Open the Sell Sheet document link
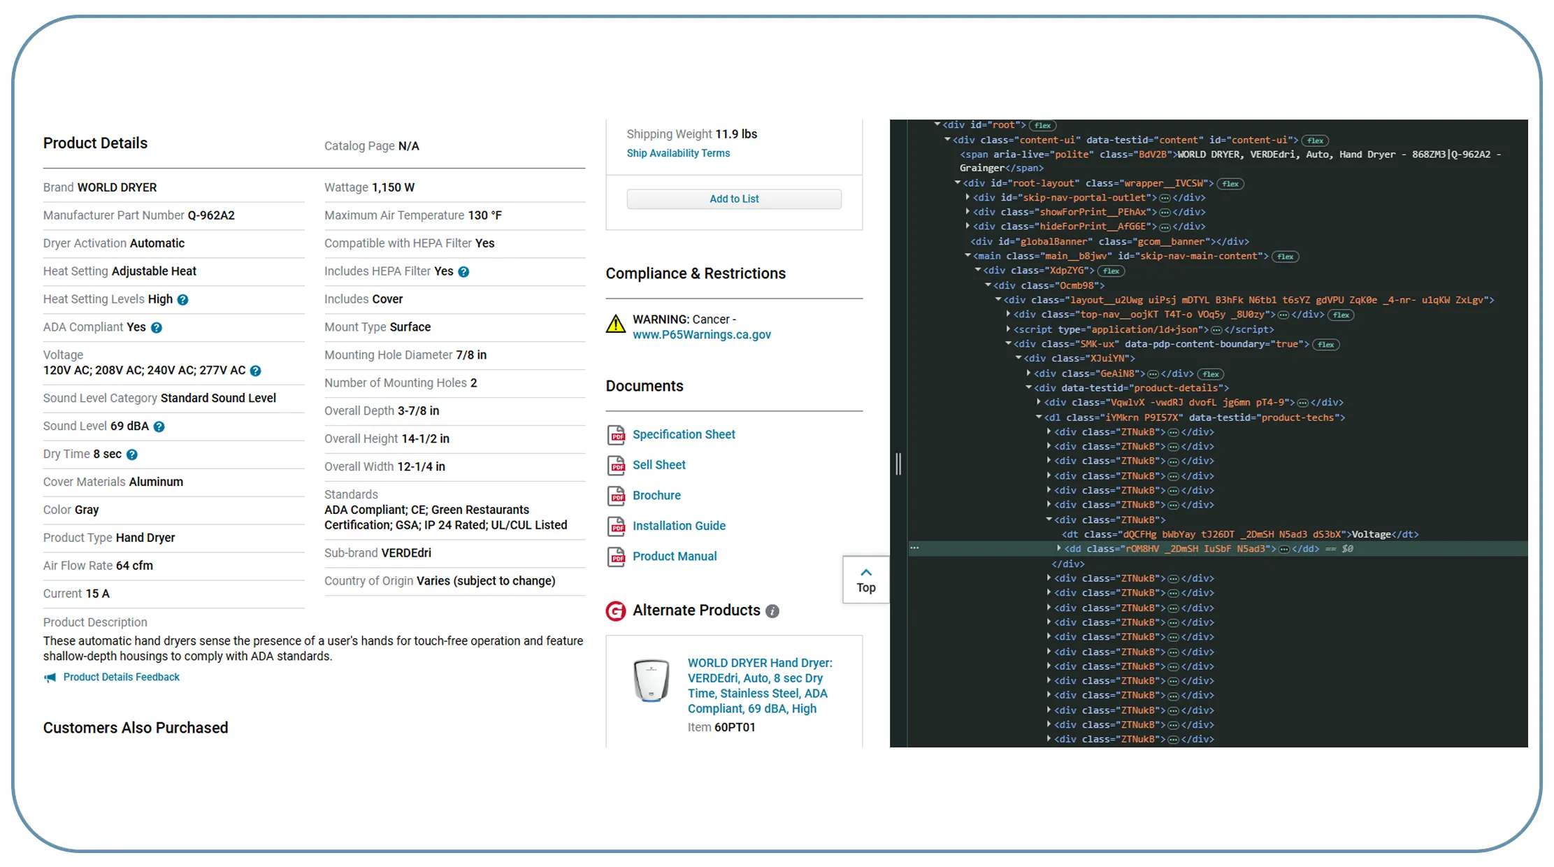This screenshot has width=1554, height=867. click(x=659, y=465)
